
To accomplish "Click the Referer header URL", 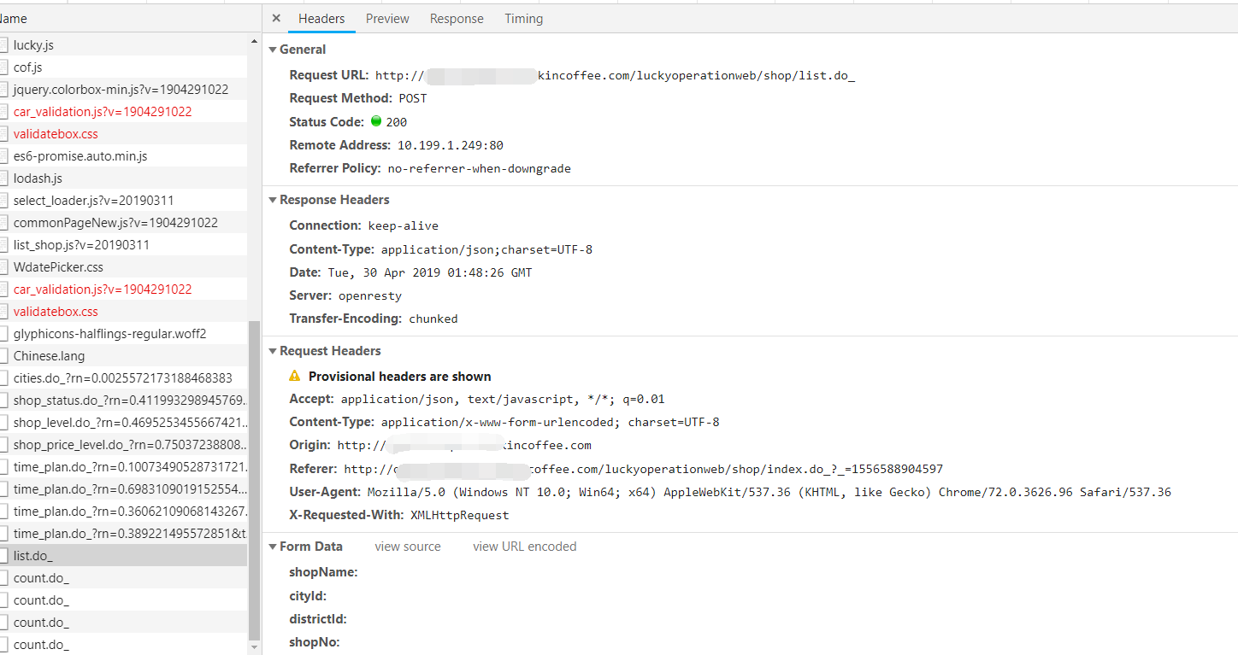I will pos(643,469).
